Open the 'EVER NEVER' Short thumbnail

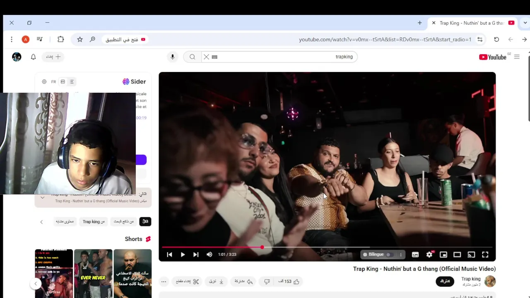tap(93, 273)
